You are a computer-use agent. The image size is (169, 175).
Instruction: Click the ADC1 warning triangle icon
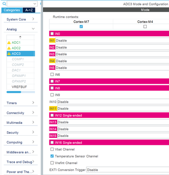[9, 42]
